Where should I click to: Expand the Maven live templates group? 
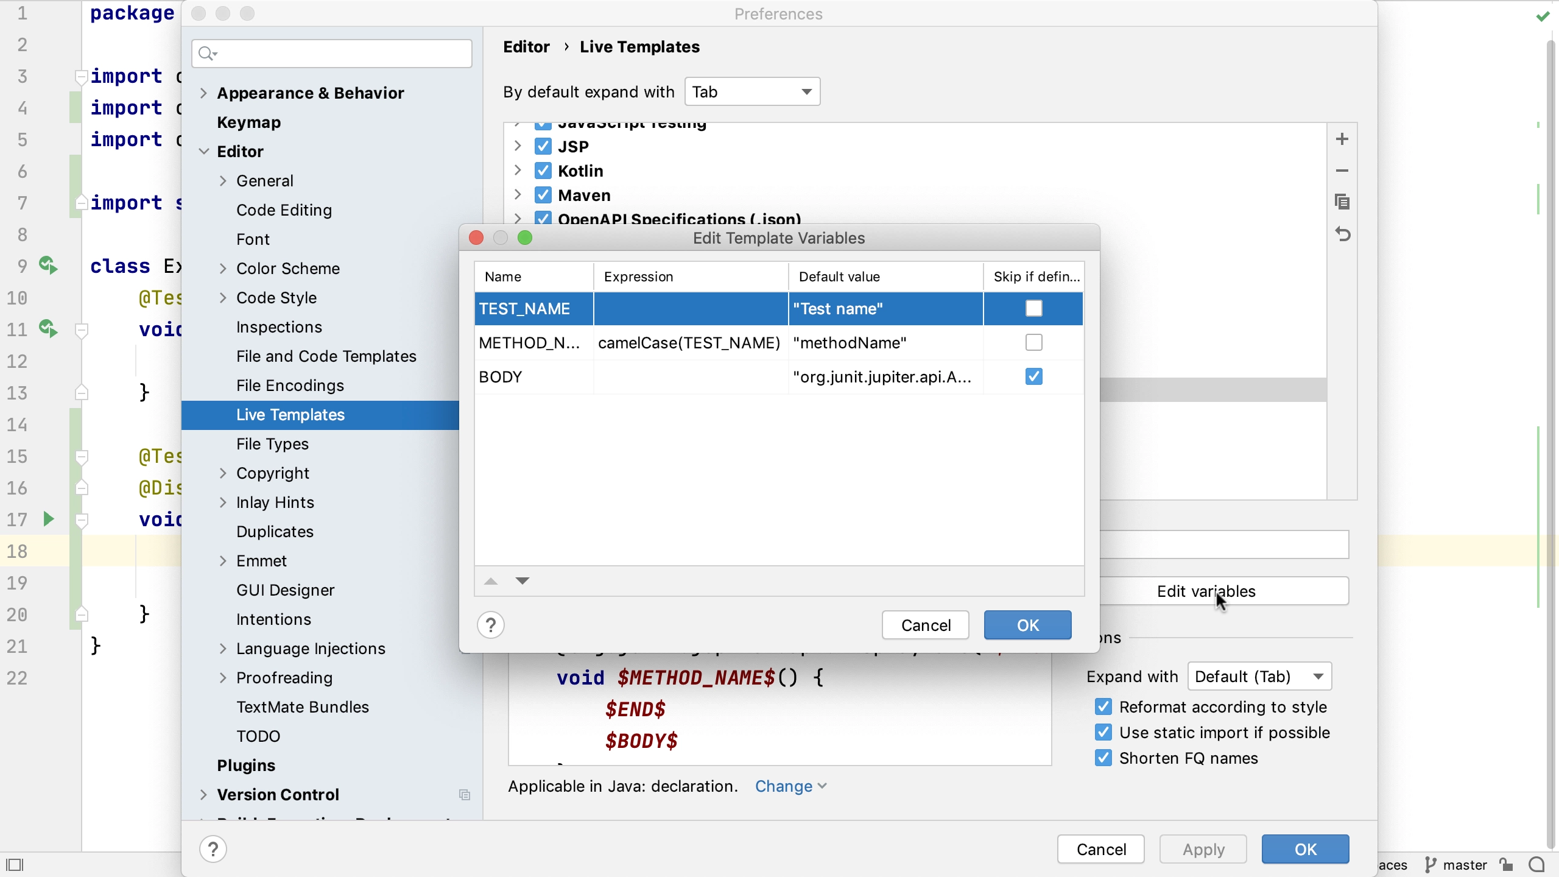(x=517, y=195)
